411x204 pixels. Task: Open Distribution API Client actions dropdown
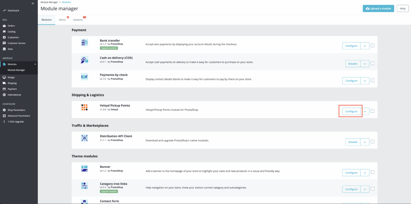(365, 142)
